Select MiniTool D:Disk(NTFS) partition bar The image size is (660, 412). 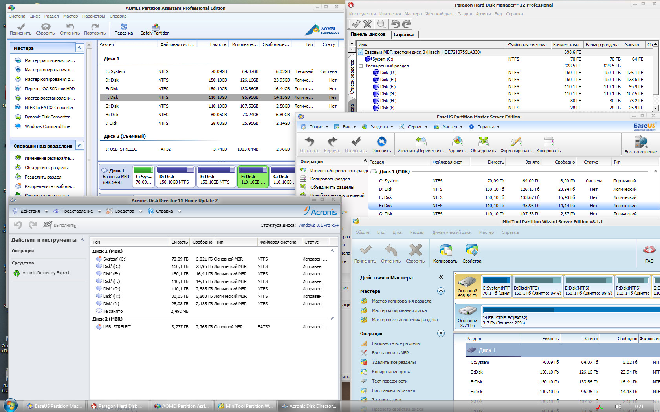coord(537,286)
